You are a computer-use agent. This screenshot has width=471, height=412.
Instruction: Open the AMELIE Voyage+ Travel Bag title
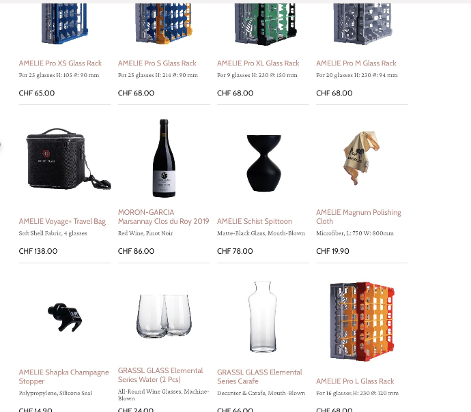pos(62,222)
